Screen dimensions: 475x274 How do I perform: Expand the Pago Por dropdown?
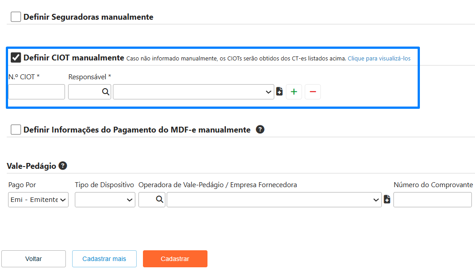[x=39, y=200]
